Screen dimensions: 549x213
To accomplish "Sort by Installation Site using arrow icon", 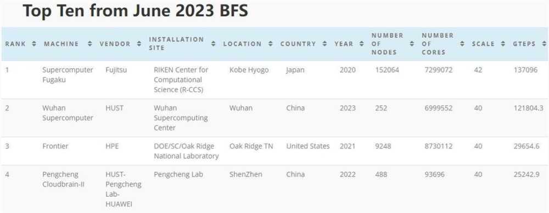I will click(x=214, y=44).
